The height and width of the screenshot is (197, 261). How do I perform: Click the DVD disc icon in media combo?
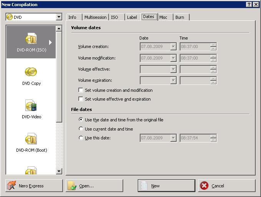[x=10, y=17]
